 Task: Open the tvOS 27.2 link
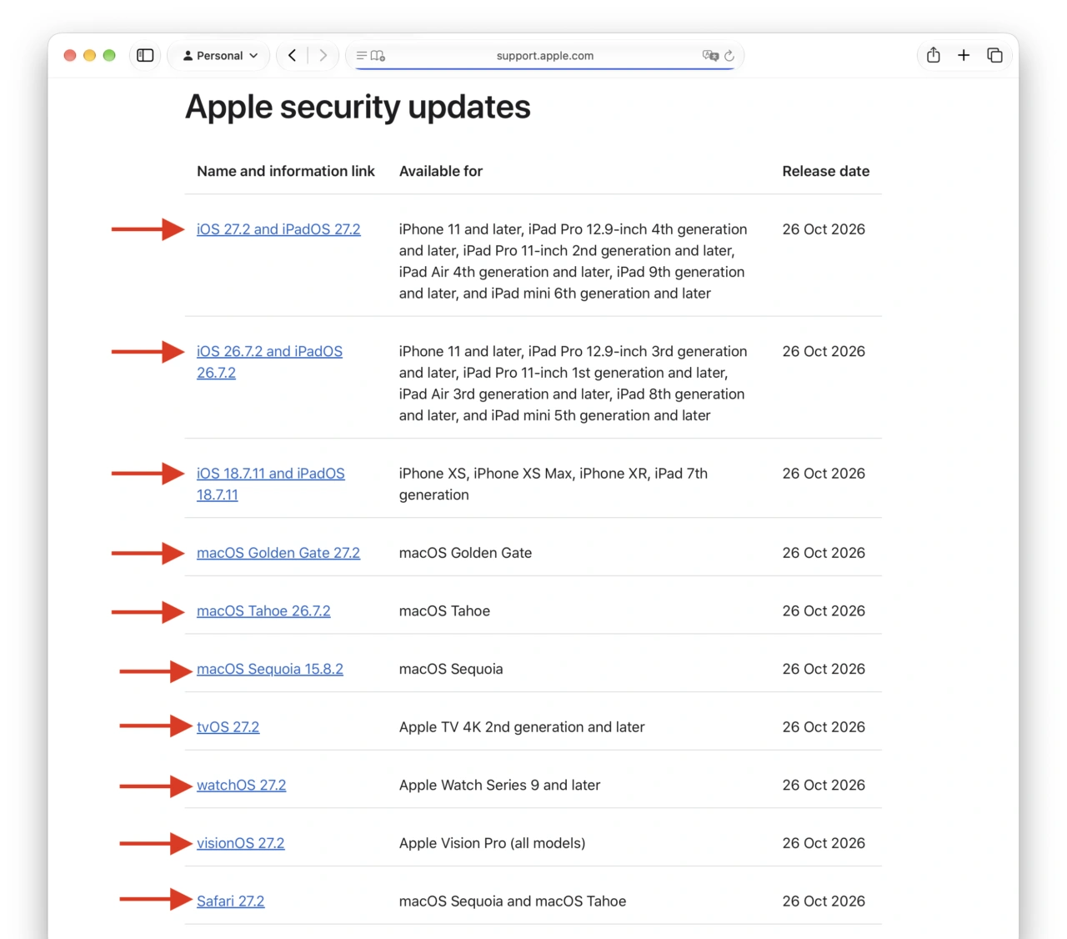228,727
